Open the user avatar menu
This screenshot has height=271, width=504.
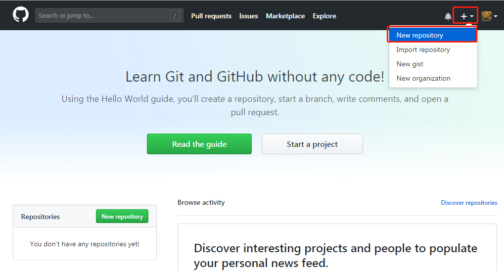click(x=489, y=16)
